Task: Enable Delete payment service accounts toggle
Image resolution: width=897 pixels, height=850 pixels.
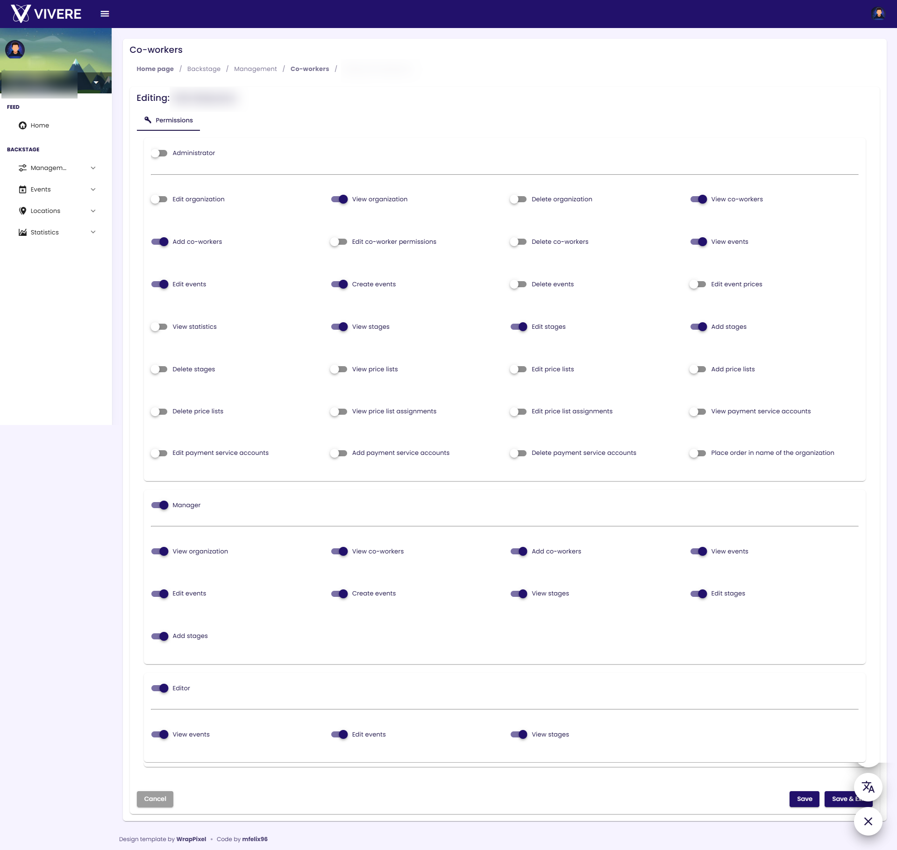Action: (x=518, y=453)
